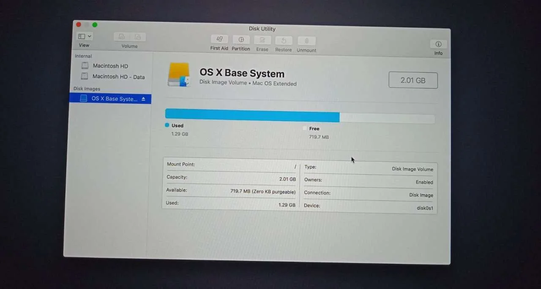Close the Disk Utility window
541x289 pixels.
tap(78, 24)
